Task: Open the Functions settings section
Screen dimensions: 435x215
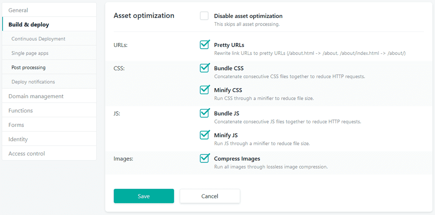Action: (x=20, y=110)
